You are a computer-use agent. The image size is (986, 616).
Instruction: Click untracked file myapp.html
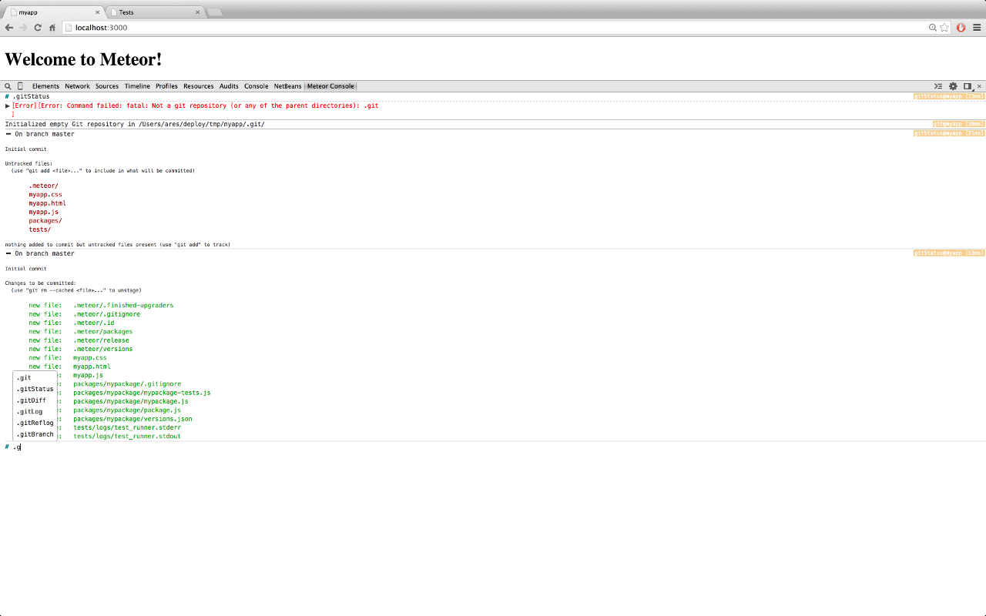click(x=48, y=203)
